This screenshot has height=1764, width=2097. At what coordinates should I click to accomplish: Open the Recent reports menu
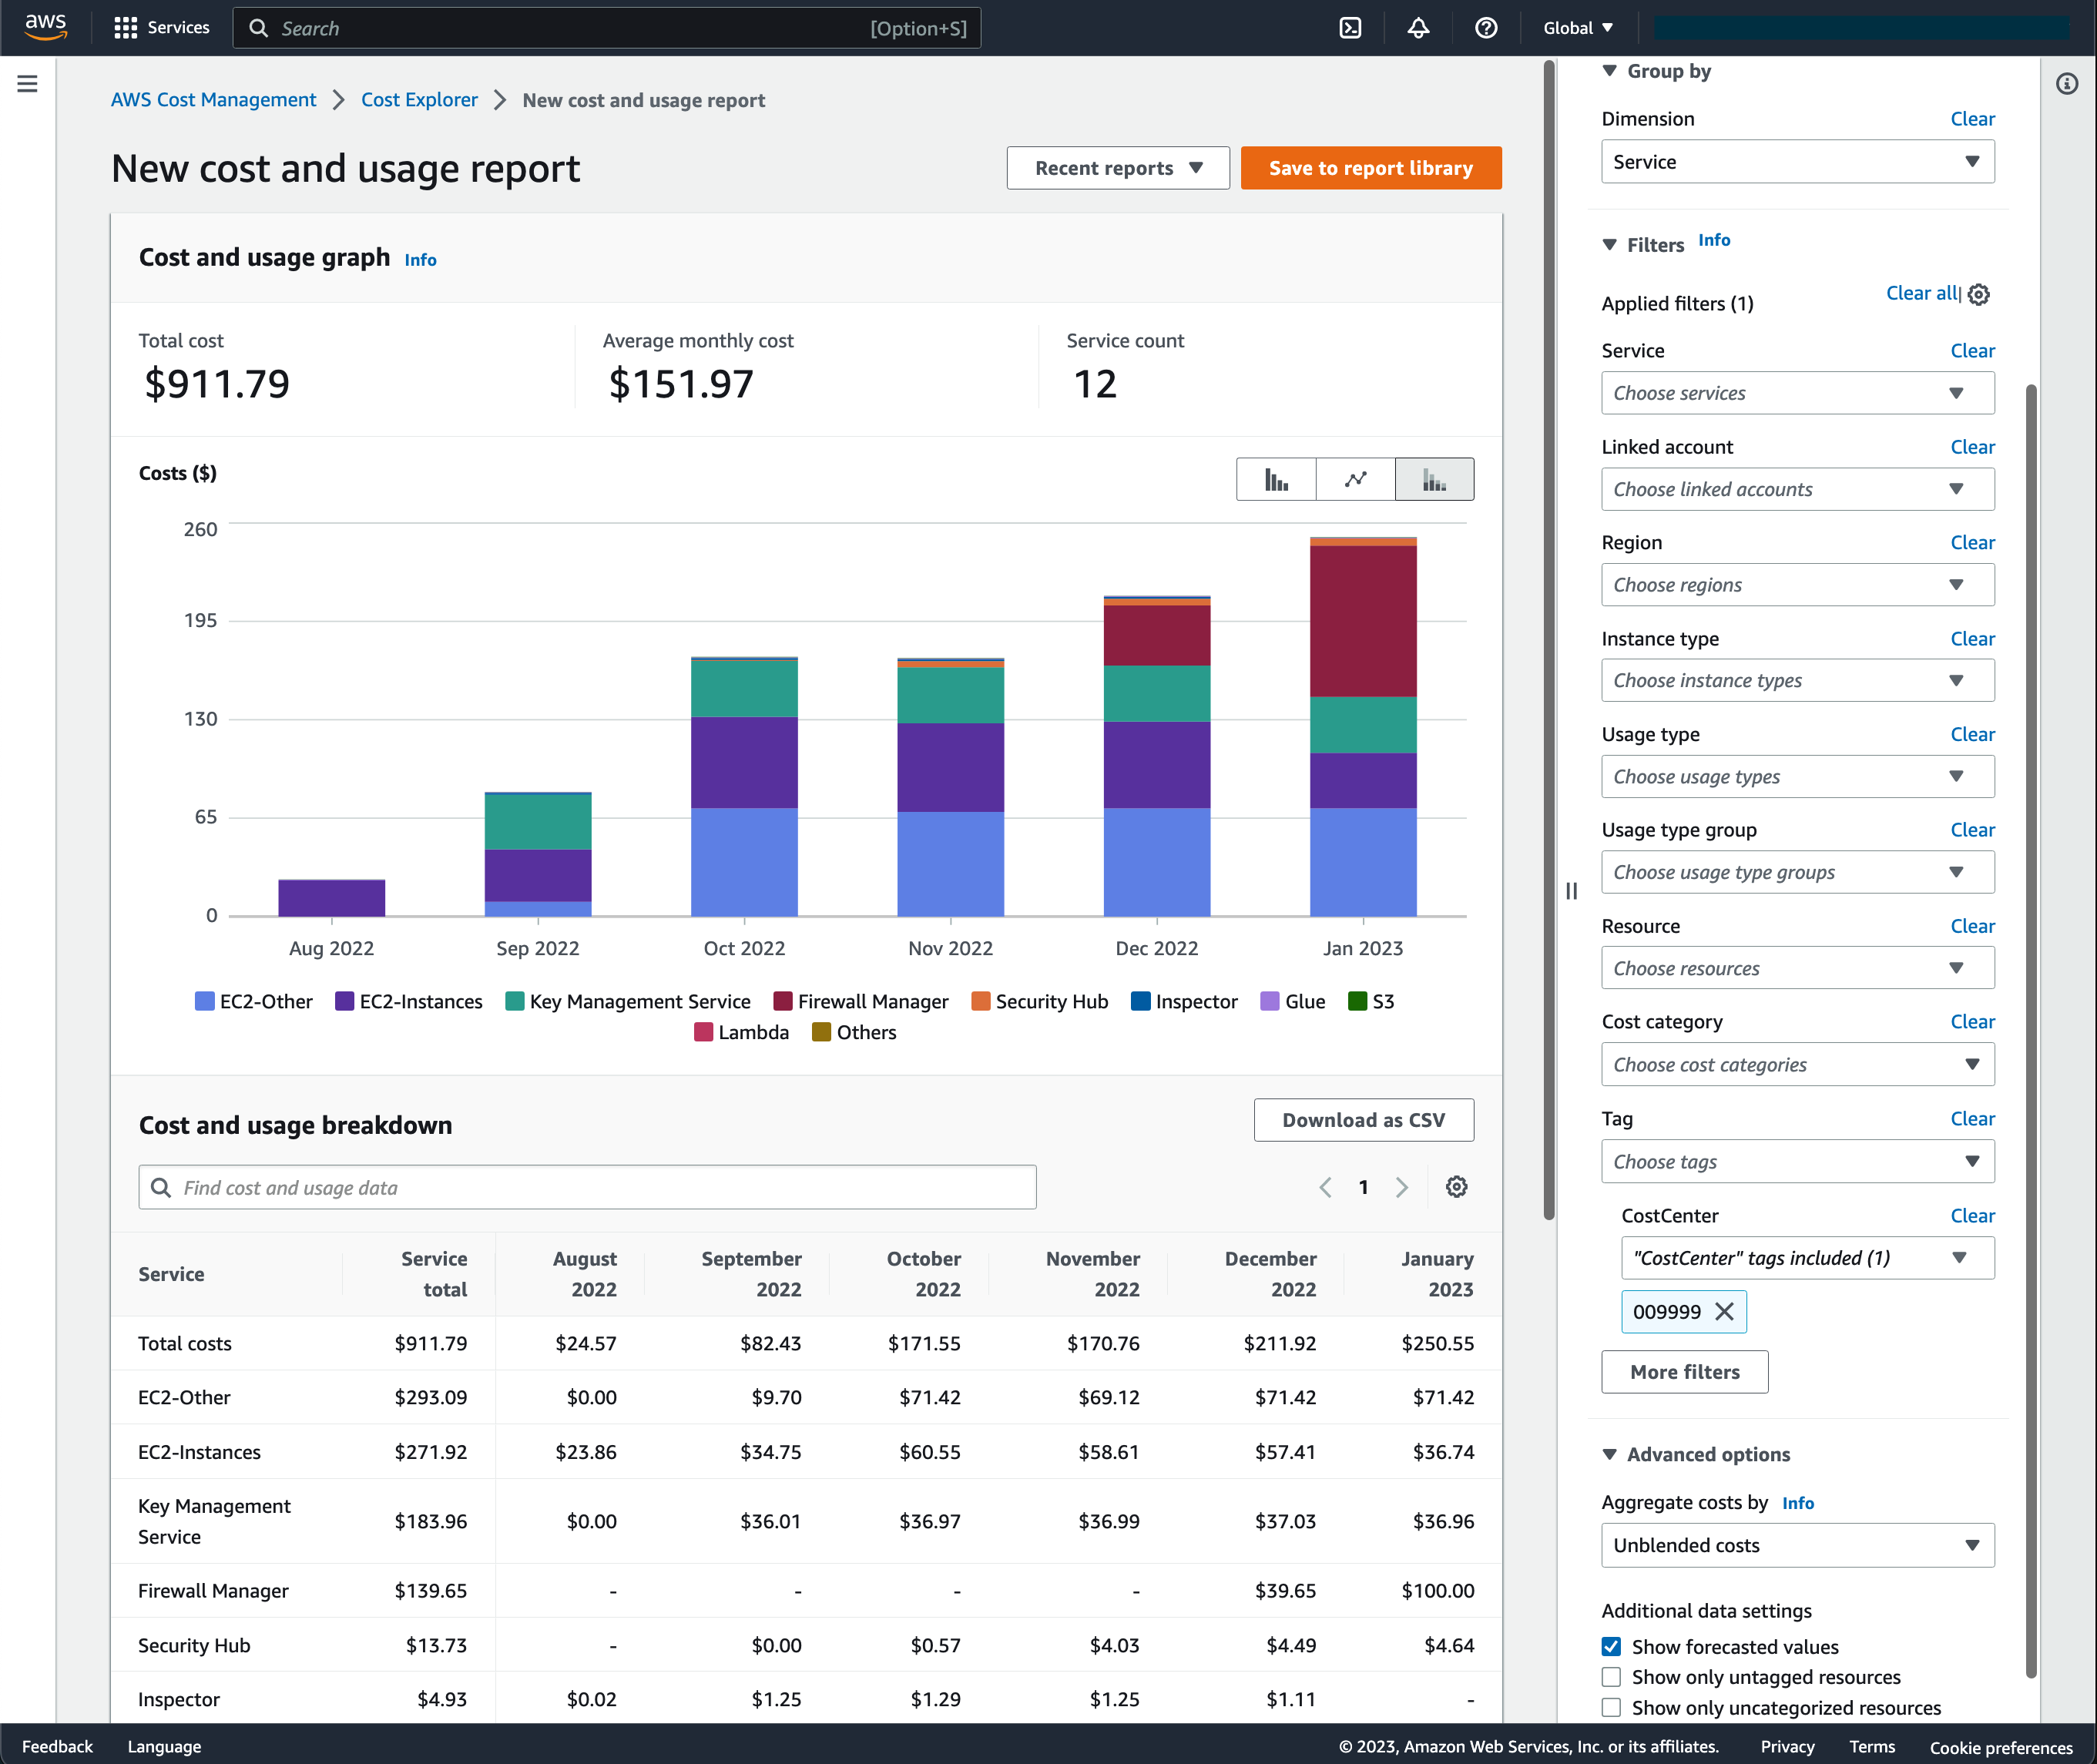(1117, 167)
